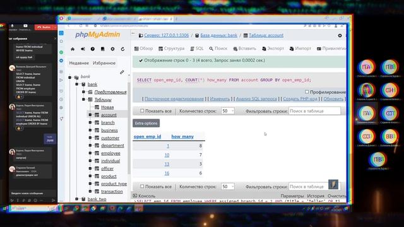Open the Вставить tab
This screenshot has height=227, width=404.
244,49
